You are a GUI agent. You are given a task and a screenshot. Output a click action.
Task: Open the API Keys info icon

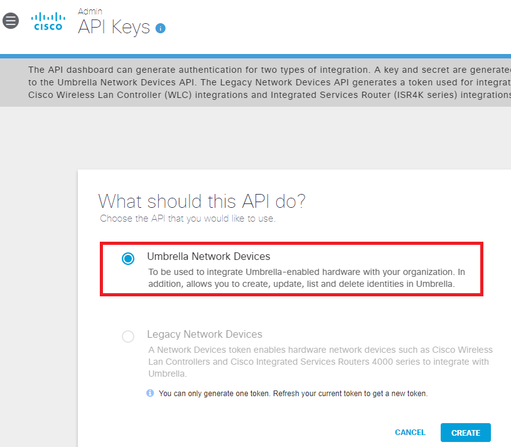point(160,28)
